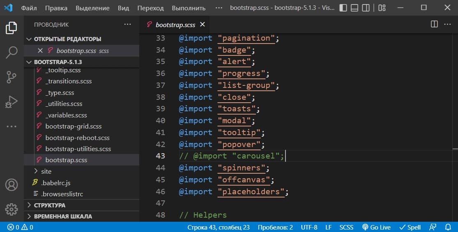Viewport: 458px width, 232px height.
Task: Click the ПРОВОДНИК panel title
Action: pyautogui.click(x=51, y=25)
